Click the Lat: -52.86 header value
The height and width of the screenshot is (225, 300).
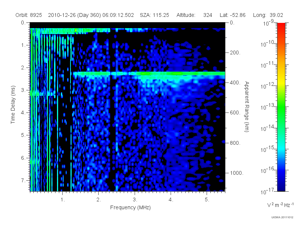coord(232,15)
